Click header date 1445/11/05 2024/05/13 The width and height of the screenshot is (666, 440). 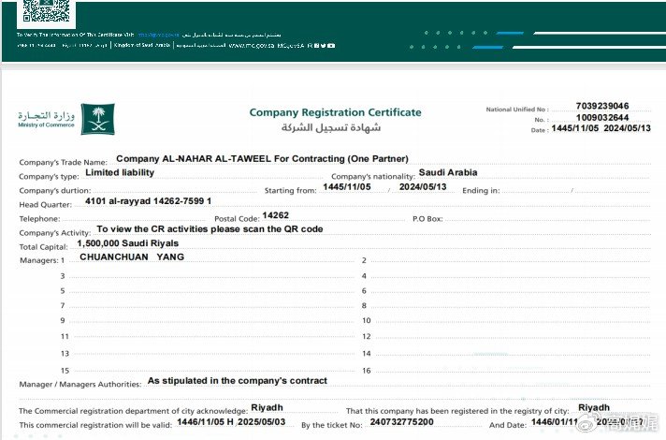coord(601,128)
